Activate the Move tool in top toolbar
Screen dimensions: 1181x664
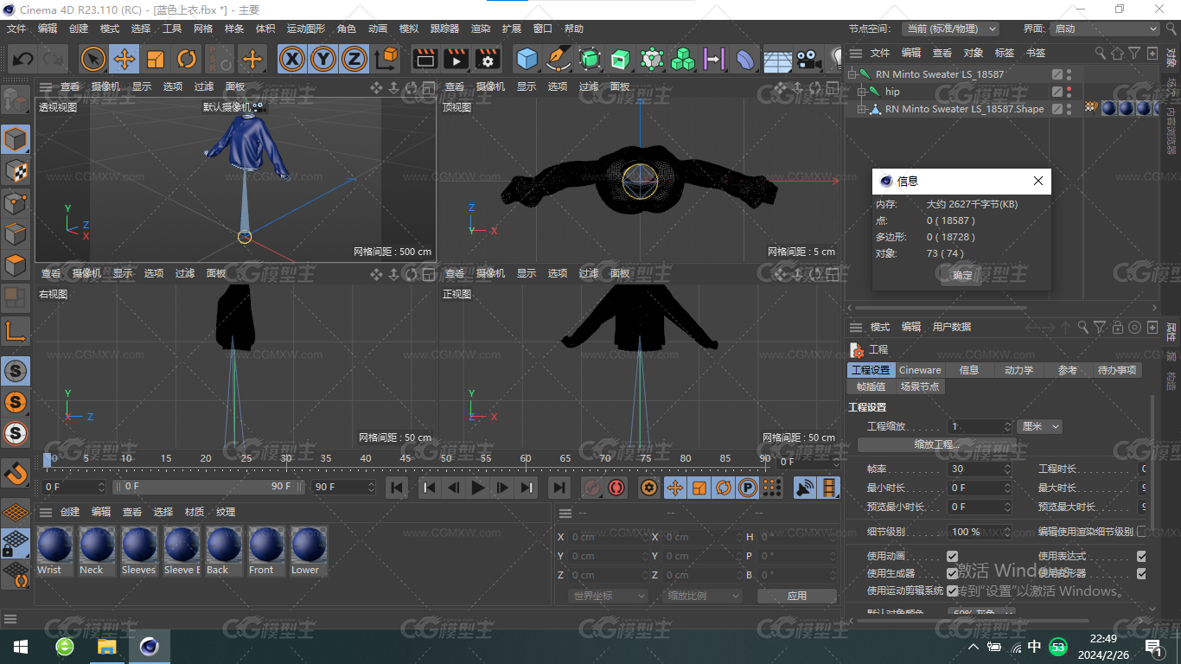(124, 59)
